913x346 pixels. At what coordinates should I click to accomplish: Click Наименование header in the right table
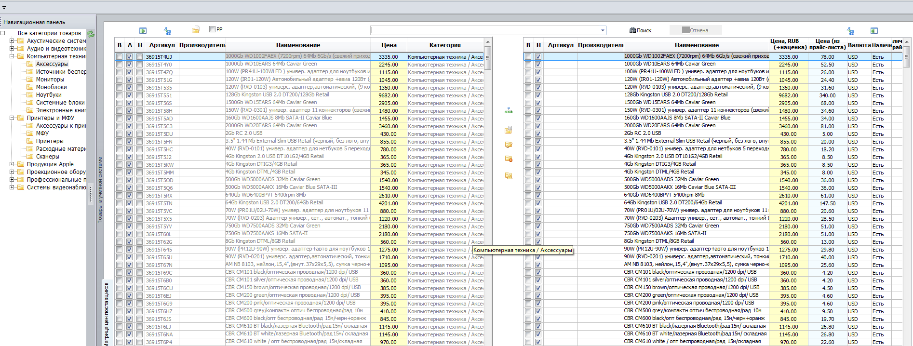tap(697, 45)
